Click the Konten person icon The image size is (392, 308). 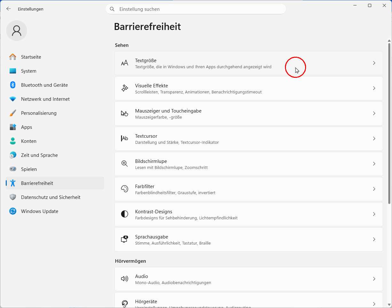(x=13, y=141)
